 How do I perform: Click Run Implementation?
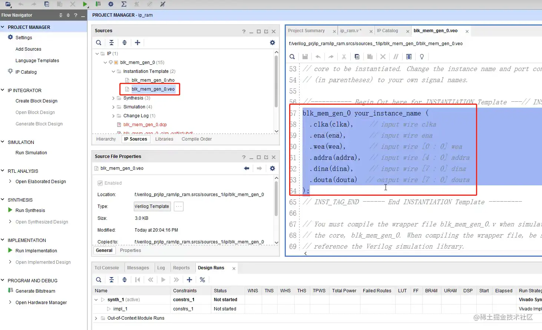click(36, 251)
